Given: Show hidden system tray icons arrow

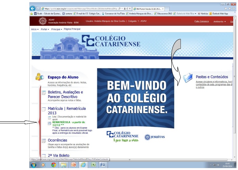Looking at the screenshot, I should tap(211, 165).
